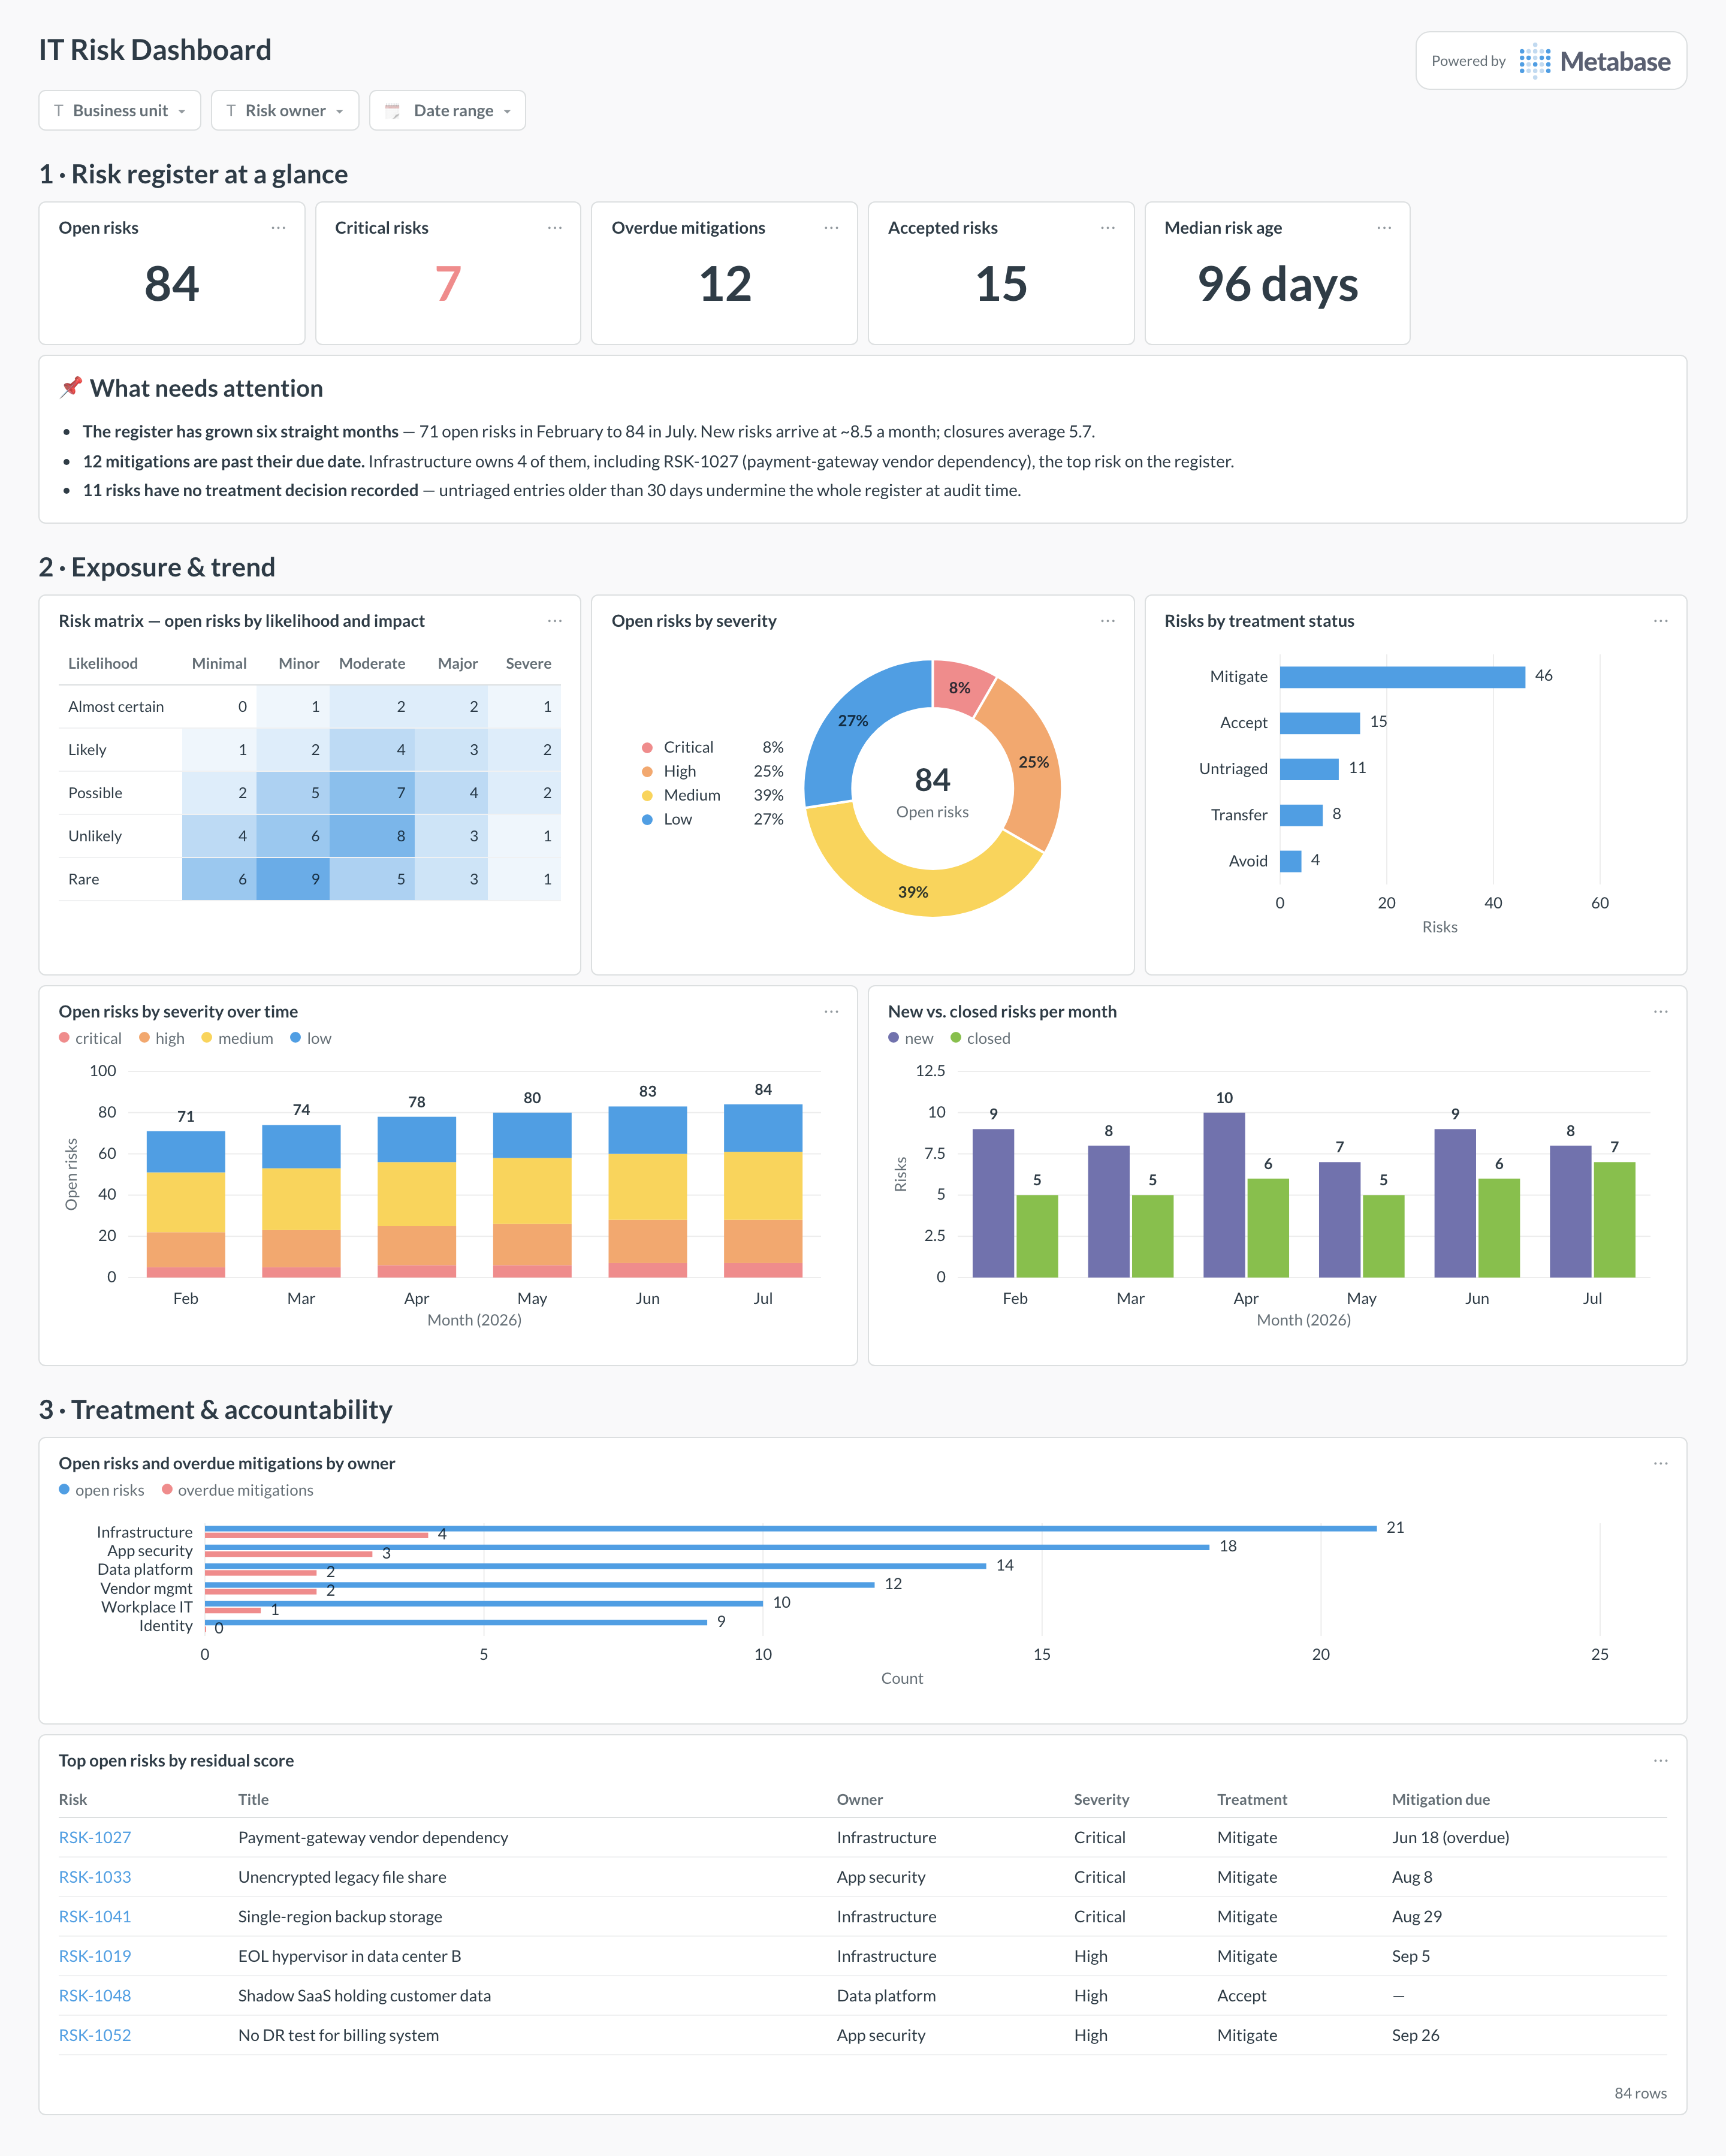
Task: Open the Overdue mitigations card ellipsis menu
Action: pos(831,228)
